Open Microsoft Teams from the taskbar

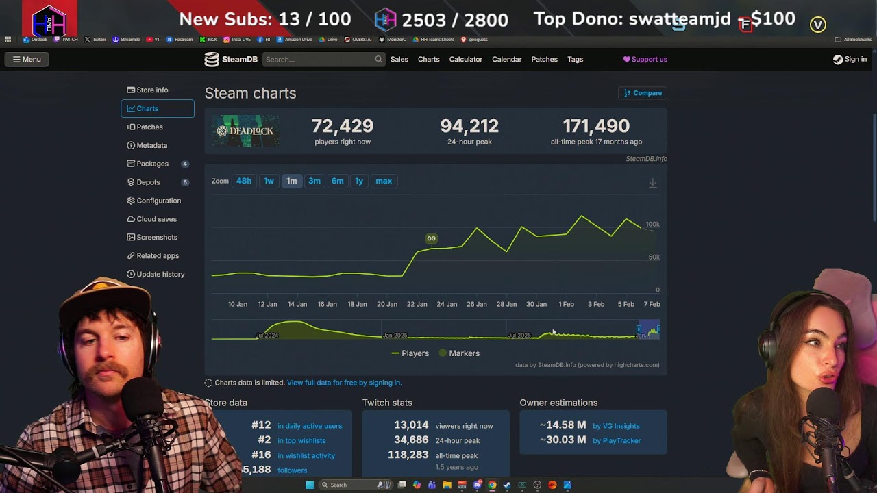(432, 485)
